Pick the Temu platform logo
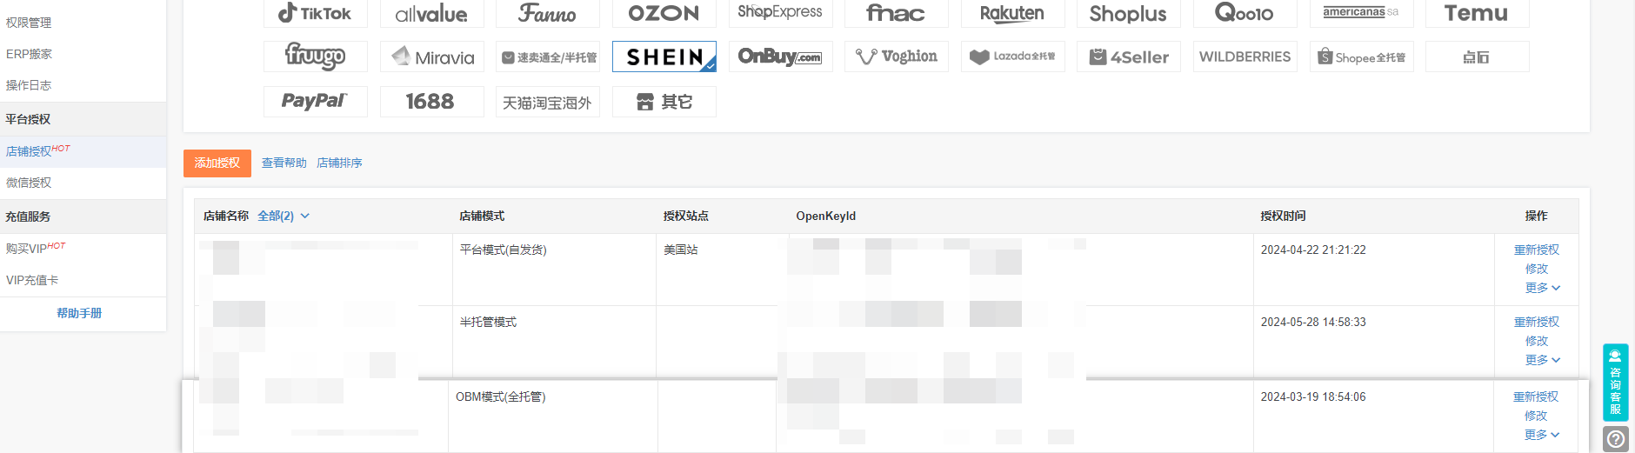1635x453 pixels. pyautogui.click(x=1477, y=13)
